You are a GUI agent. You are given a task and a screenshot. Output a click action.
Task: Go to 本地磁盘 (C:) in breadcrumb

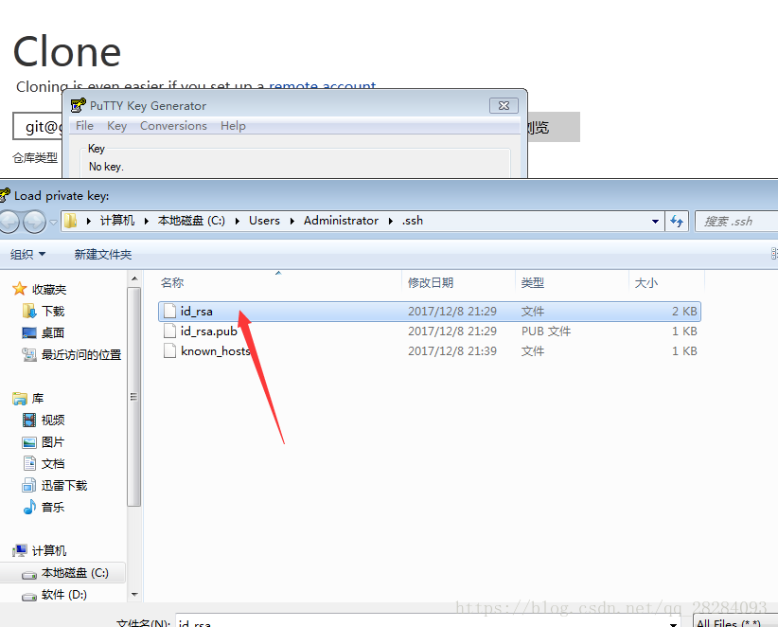click(x=191, y=221)
